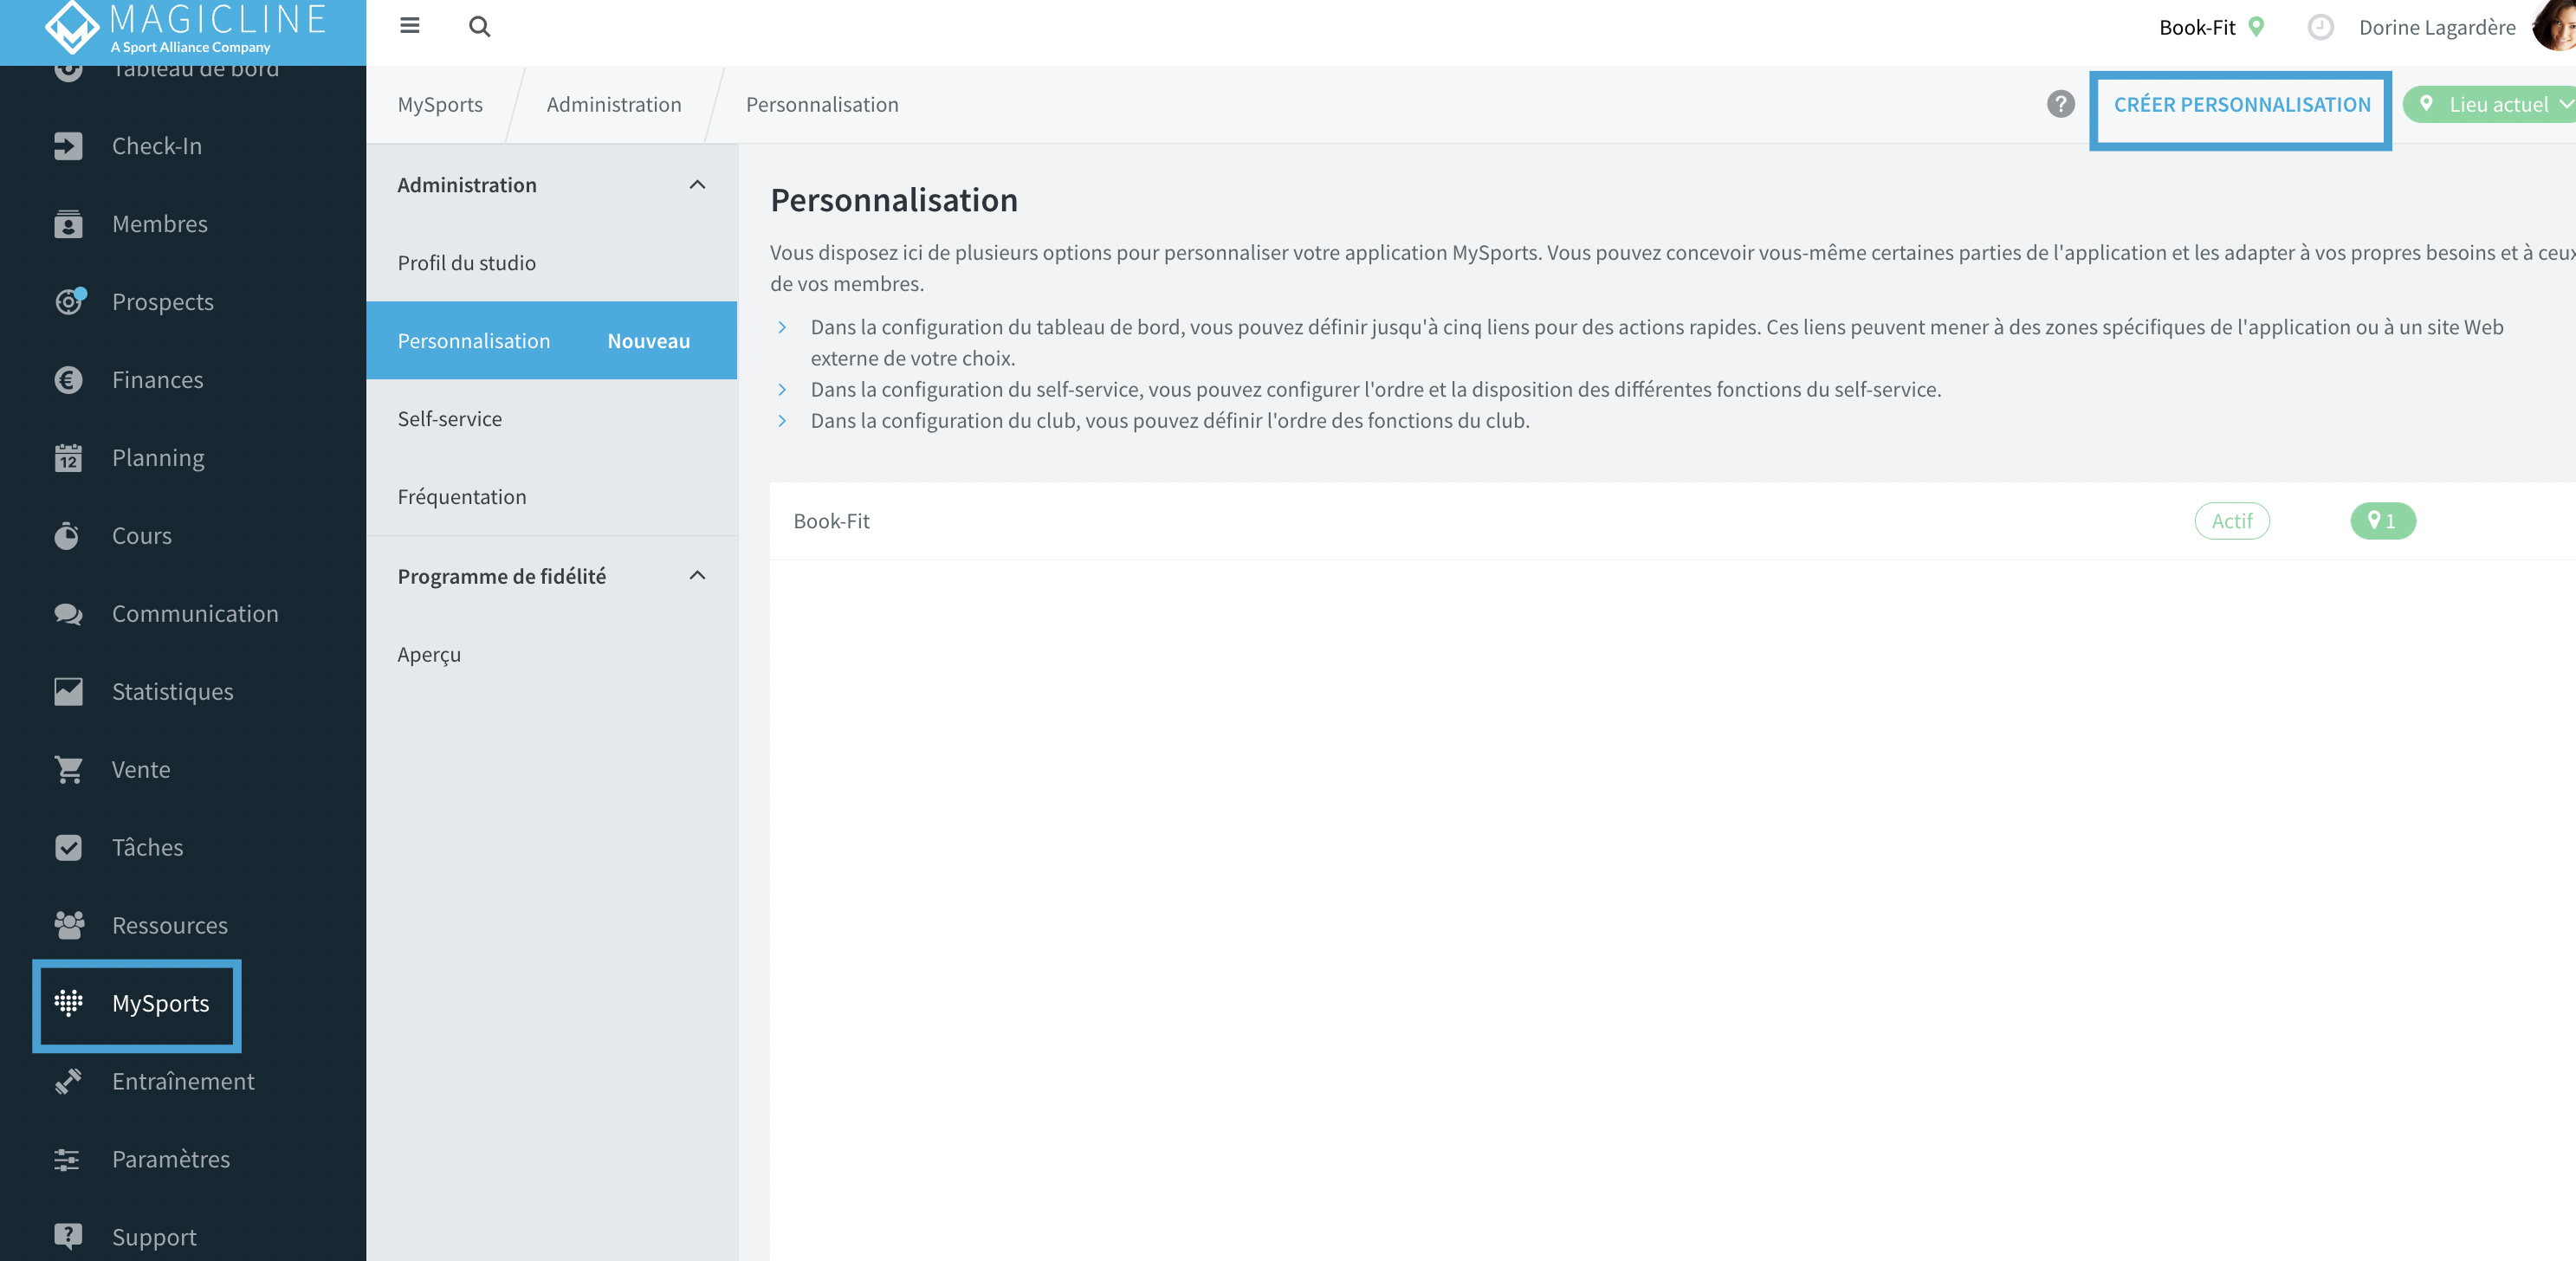Image resolution: width=2576 pixels, height=1261 pixels.
Task: Open the Lieu actuel dropdown
Action: 2489,104
